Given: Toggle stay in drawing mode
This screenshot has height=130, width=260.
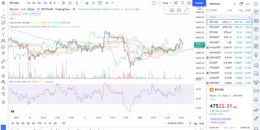Looking at the screenshot, I should pos(3,82).
